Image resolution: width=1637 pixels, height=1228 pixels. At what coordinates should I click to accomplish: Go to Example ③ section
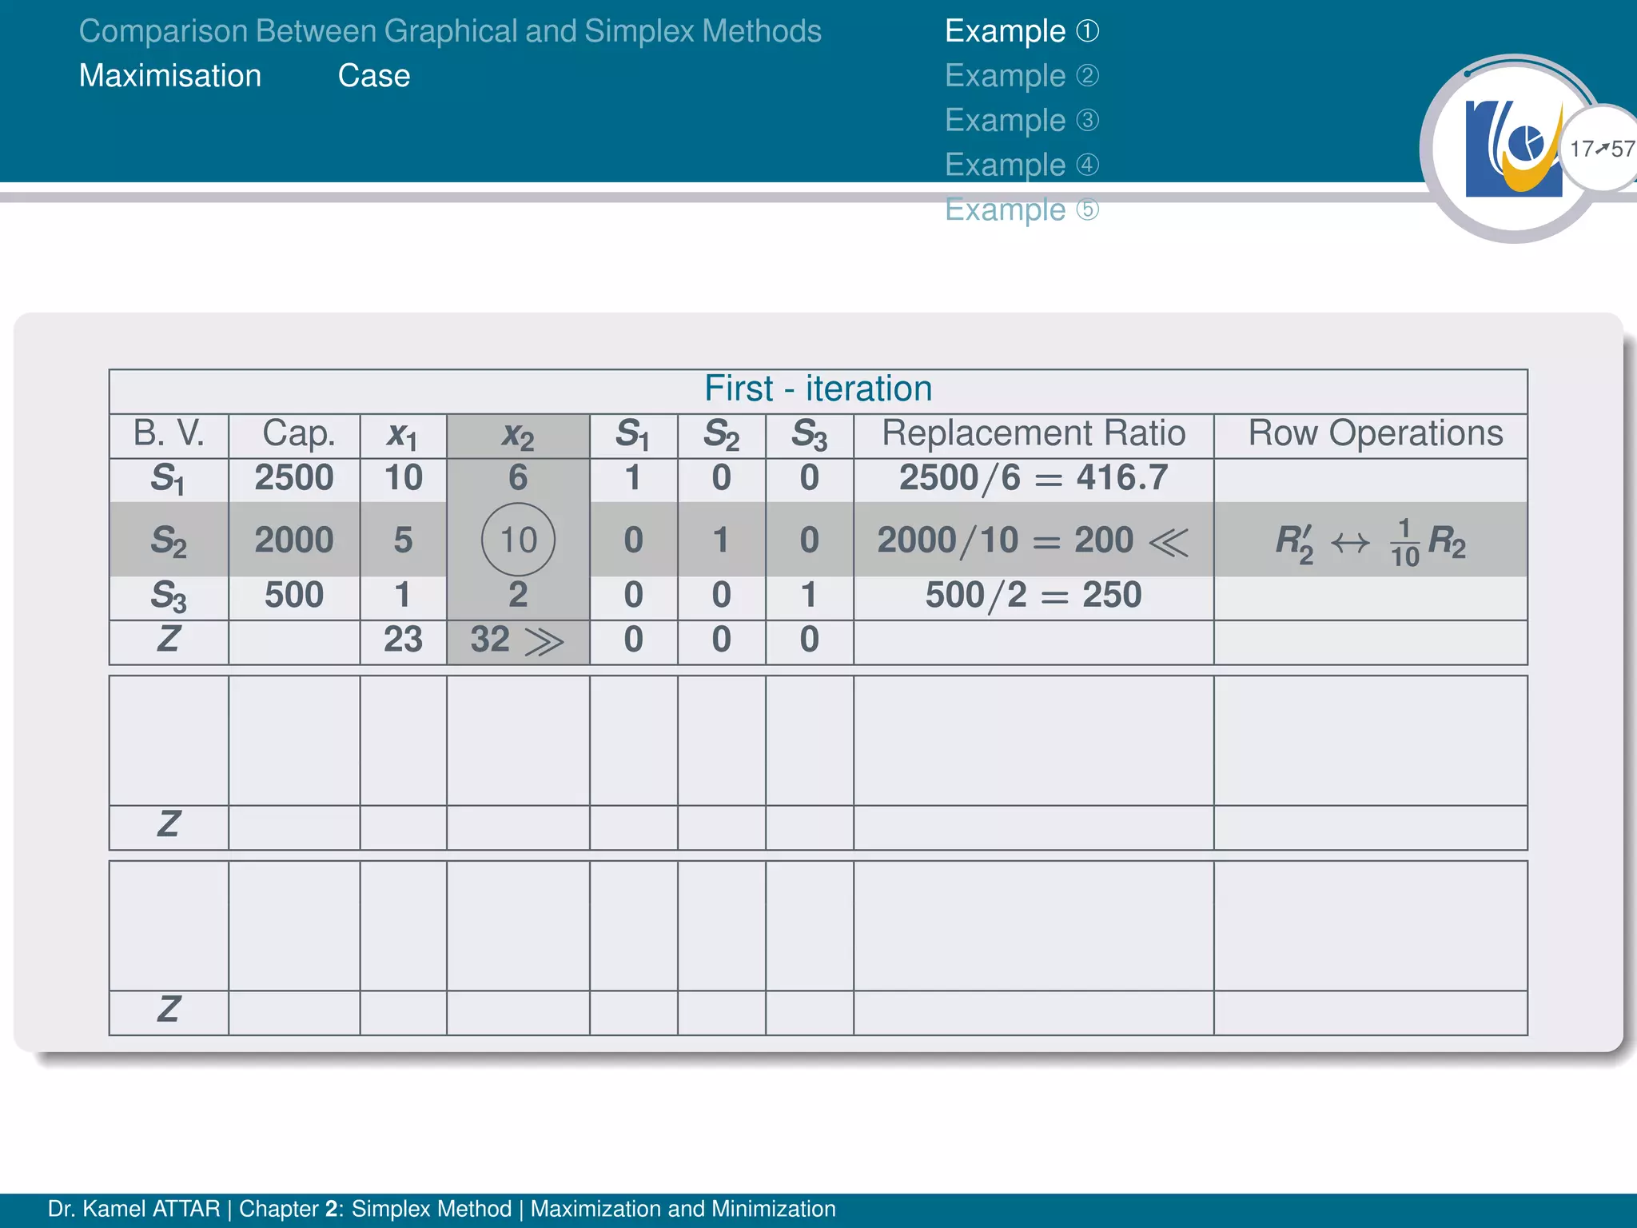[1021, 121]
